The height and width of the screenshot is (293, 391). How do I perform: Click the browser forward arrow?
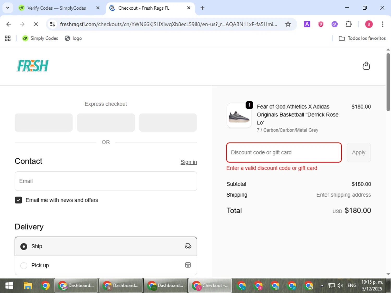22,24
